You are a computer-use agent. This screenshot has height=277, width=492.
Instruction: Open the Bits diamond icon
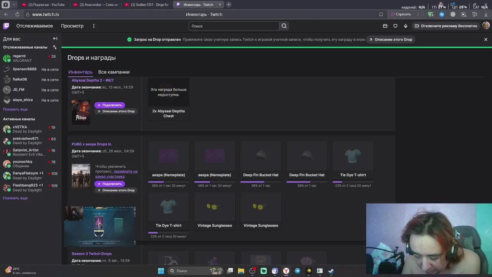point(406,26)
